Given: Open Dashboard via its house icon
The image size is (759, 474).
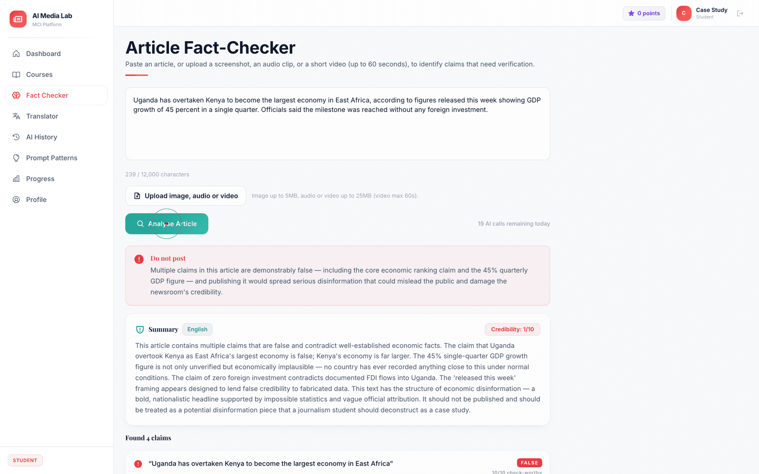Looking at the screenshot, I should [16, 54].
